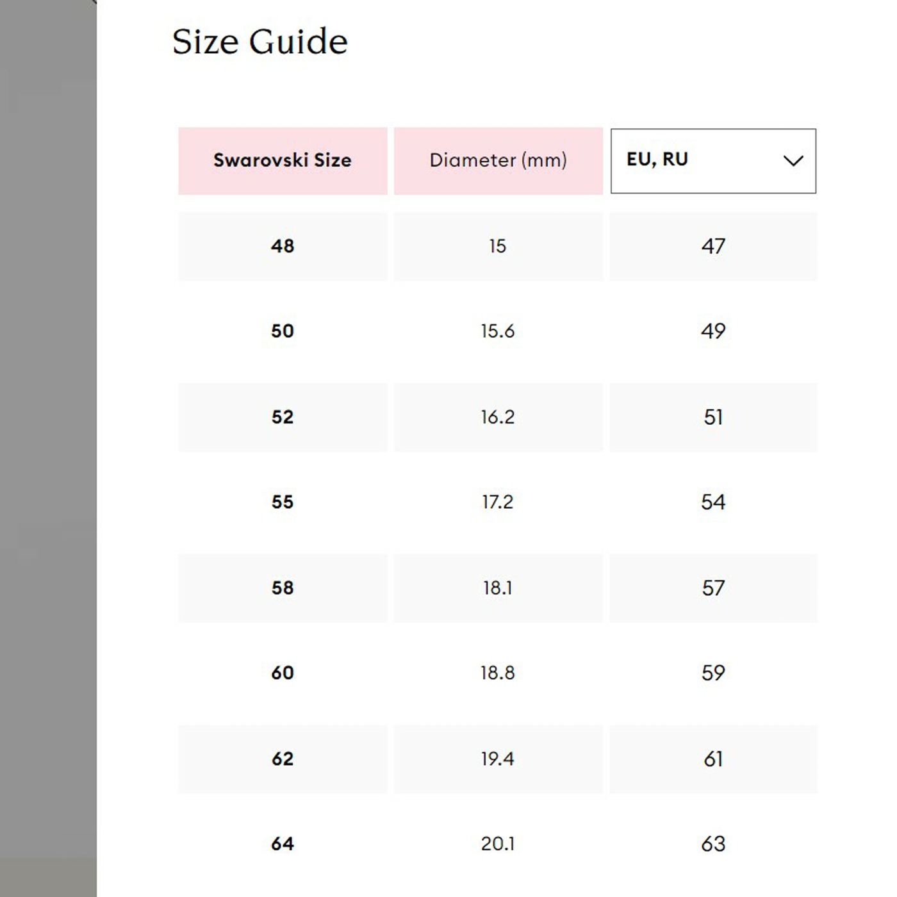Select Swarovski size 50 cell
The height and width of the screenshot is (897, 897).
pos(283,331)
